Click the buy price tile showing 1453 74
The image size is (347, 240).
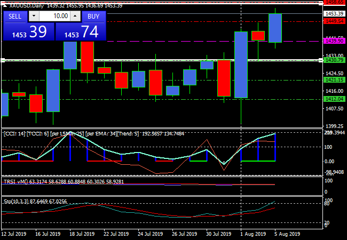(81, 32)
